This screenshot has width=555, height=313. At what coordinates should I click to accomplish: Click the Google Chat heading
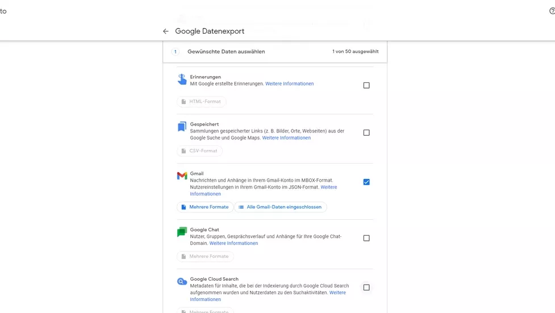tap(205, 230)
